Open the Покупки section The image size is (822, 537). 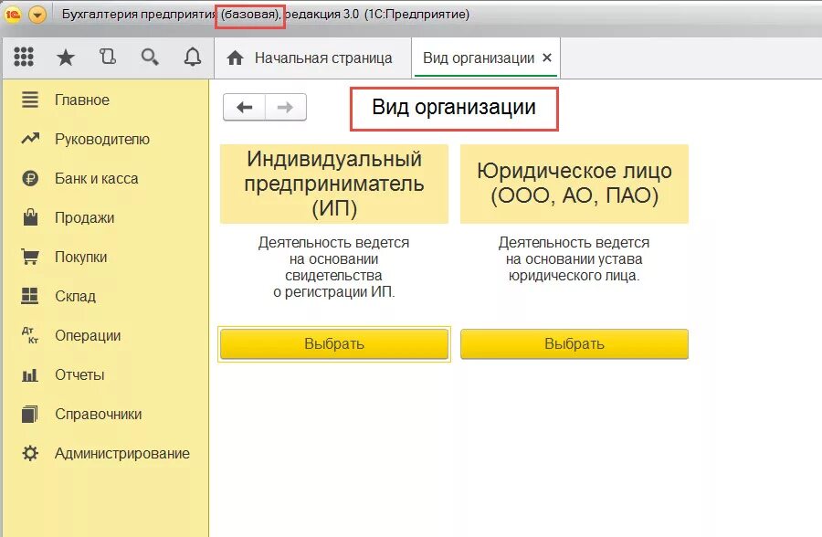click(80, 257)
